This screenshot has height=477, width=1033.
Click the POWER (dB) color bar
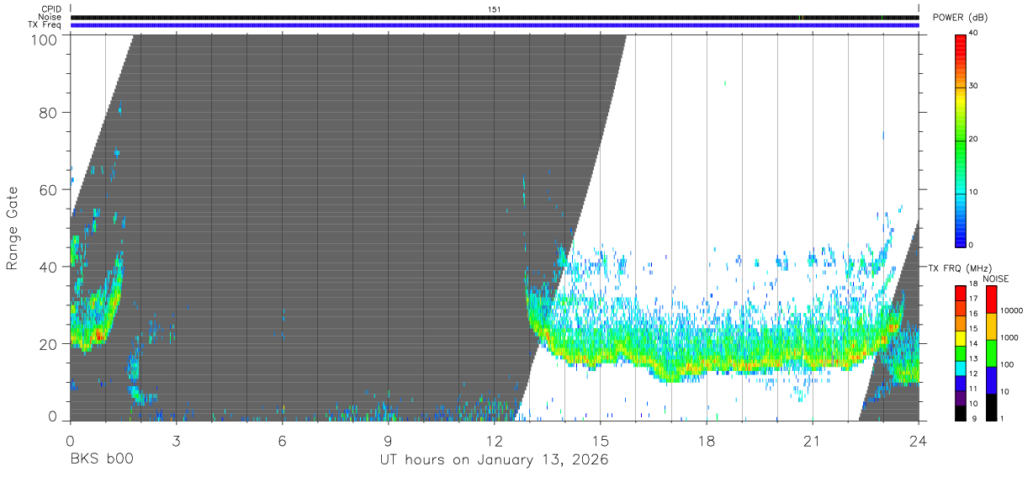pos(961,140)
